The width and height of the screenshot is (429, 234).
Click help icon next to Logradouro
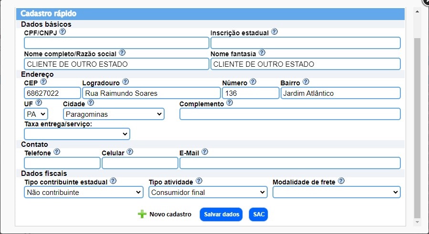point(126,81)
